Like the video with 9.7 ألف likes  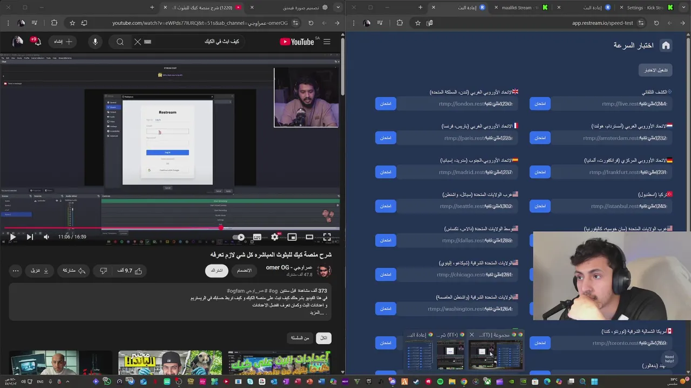130,271
